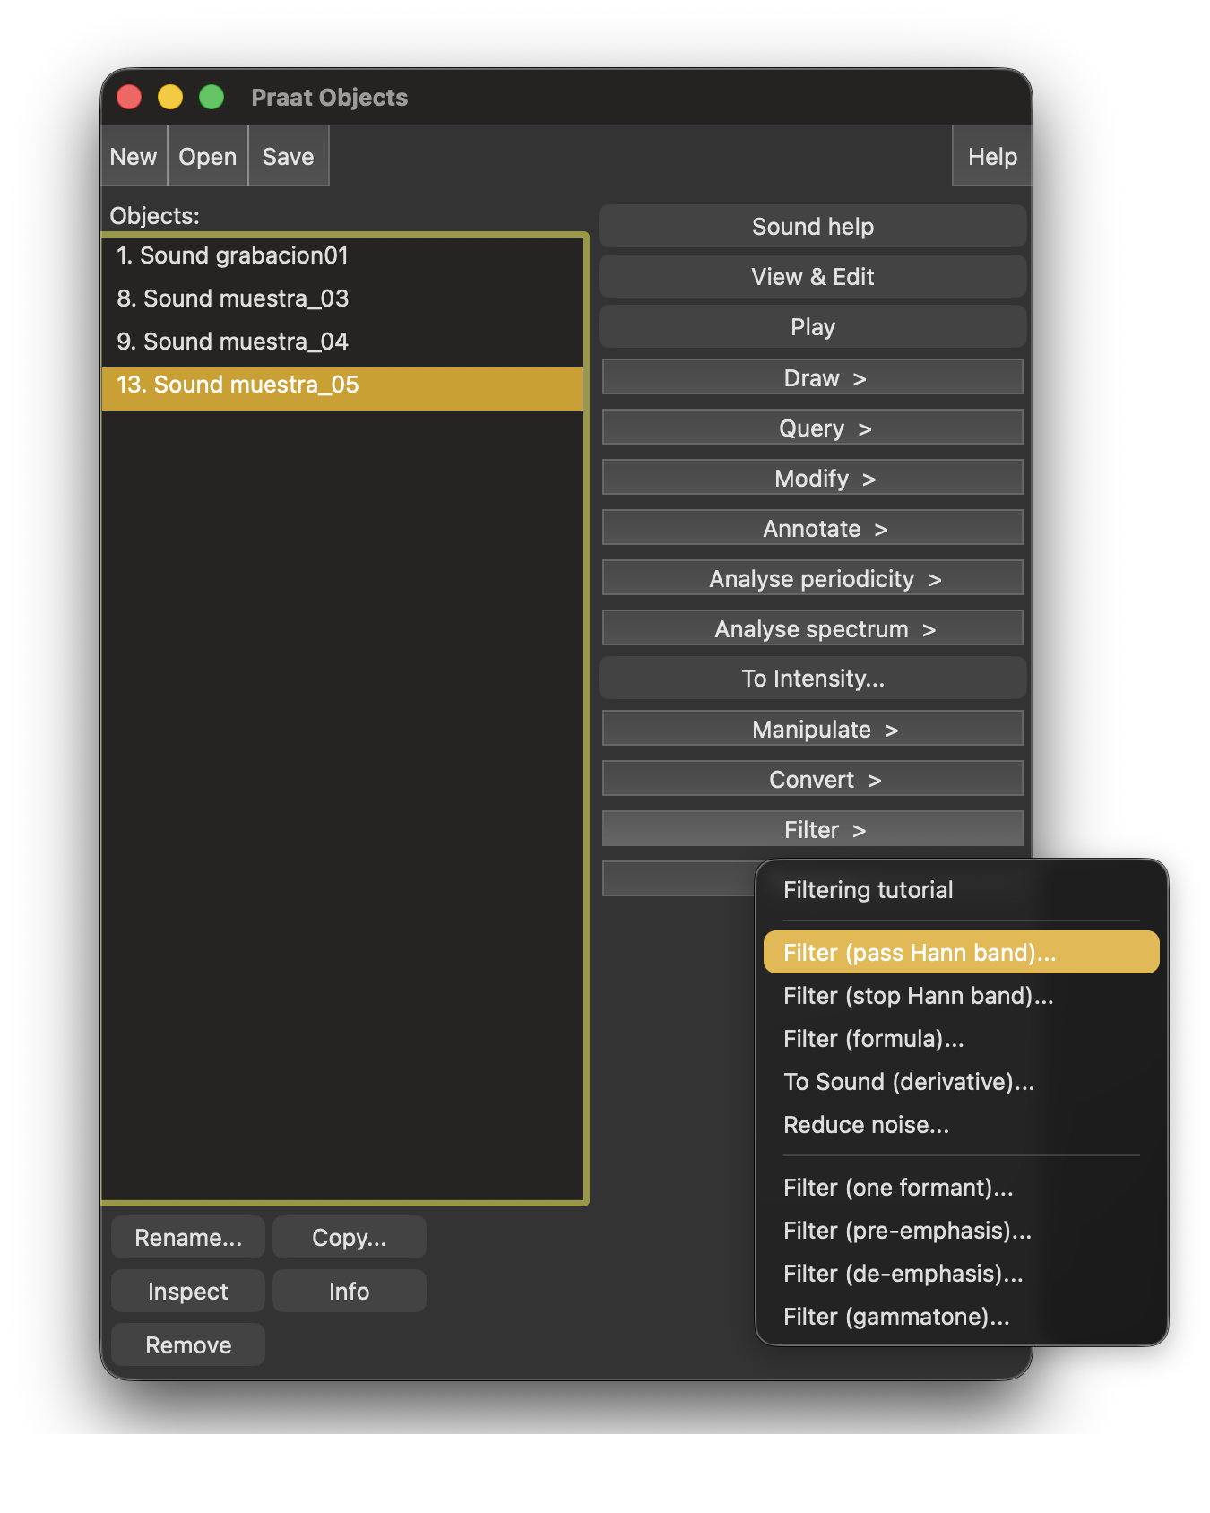The image size is (1210, 1513).
Task: Click the Rename... button
Action: (x=188, y=1238)
